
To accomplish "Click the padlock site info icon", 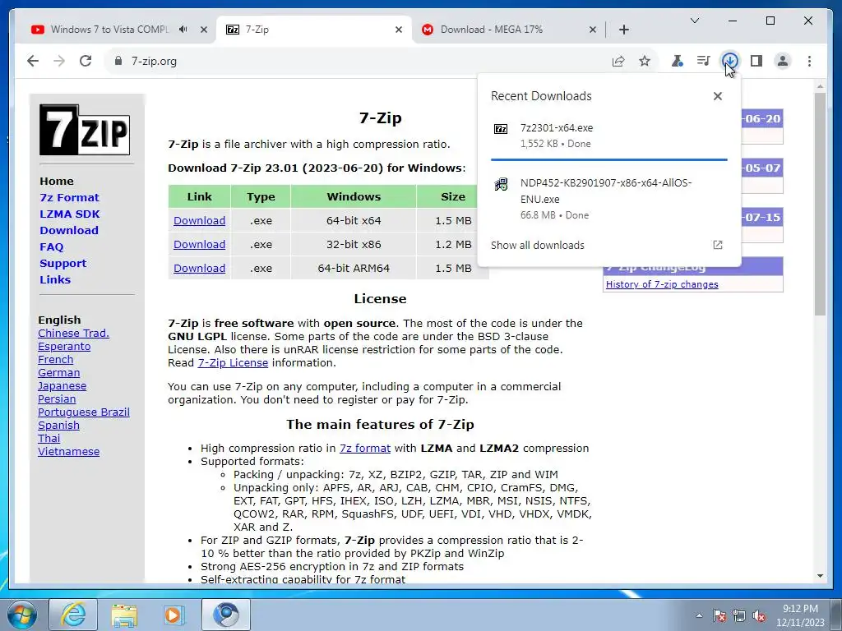I will 118,61.
